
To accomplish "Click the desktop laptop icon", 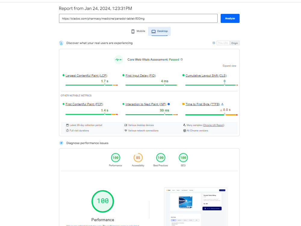I will click(154, 31).
